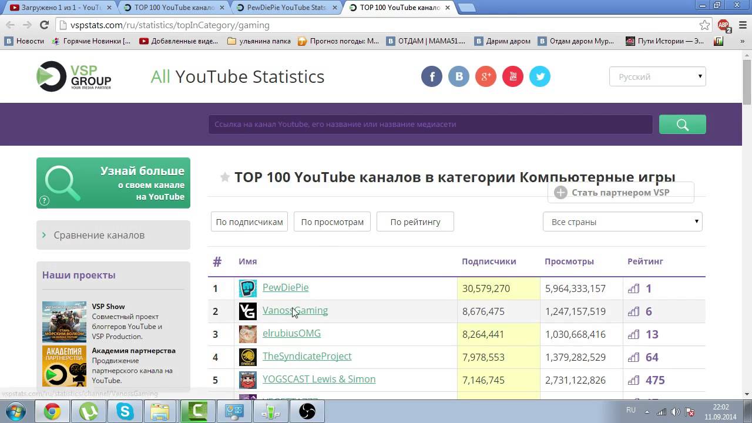The image size is (752, 423).
Task: Sort by По рейтингу
Action: click(415, 222)
